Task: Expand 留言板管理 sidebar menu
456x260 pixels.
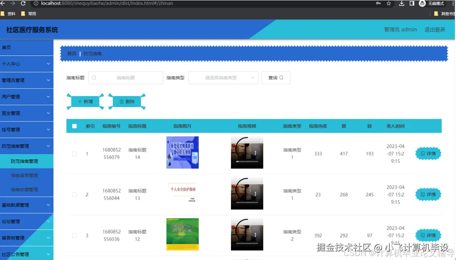Action: coord(27,238)
